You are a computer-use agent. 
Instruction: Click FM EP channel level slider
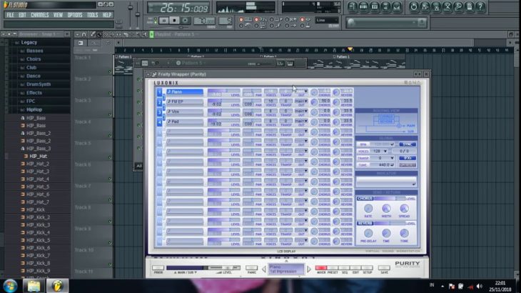point(223,101)
